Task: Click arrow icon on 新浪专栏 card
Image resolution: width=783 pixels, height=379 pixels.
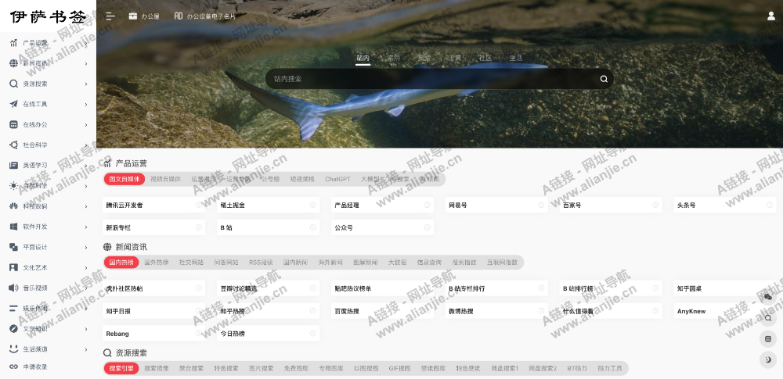Action: 199,227
